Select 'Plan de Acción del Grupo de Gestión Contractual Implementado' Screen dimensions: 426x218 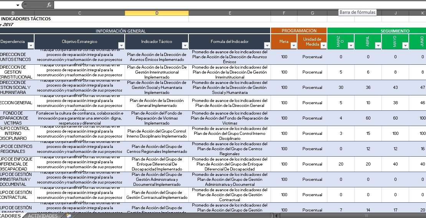point(157,195)
